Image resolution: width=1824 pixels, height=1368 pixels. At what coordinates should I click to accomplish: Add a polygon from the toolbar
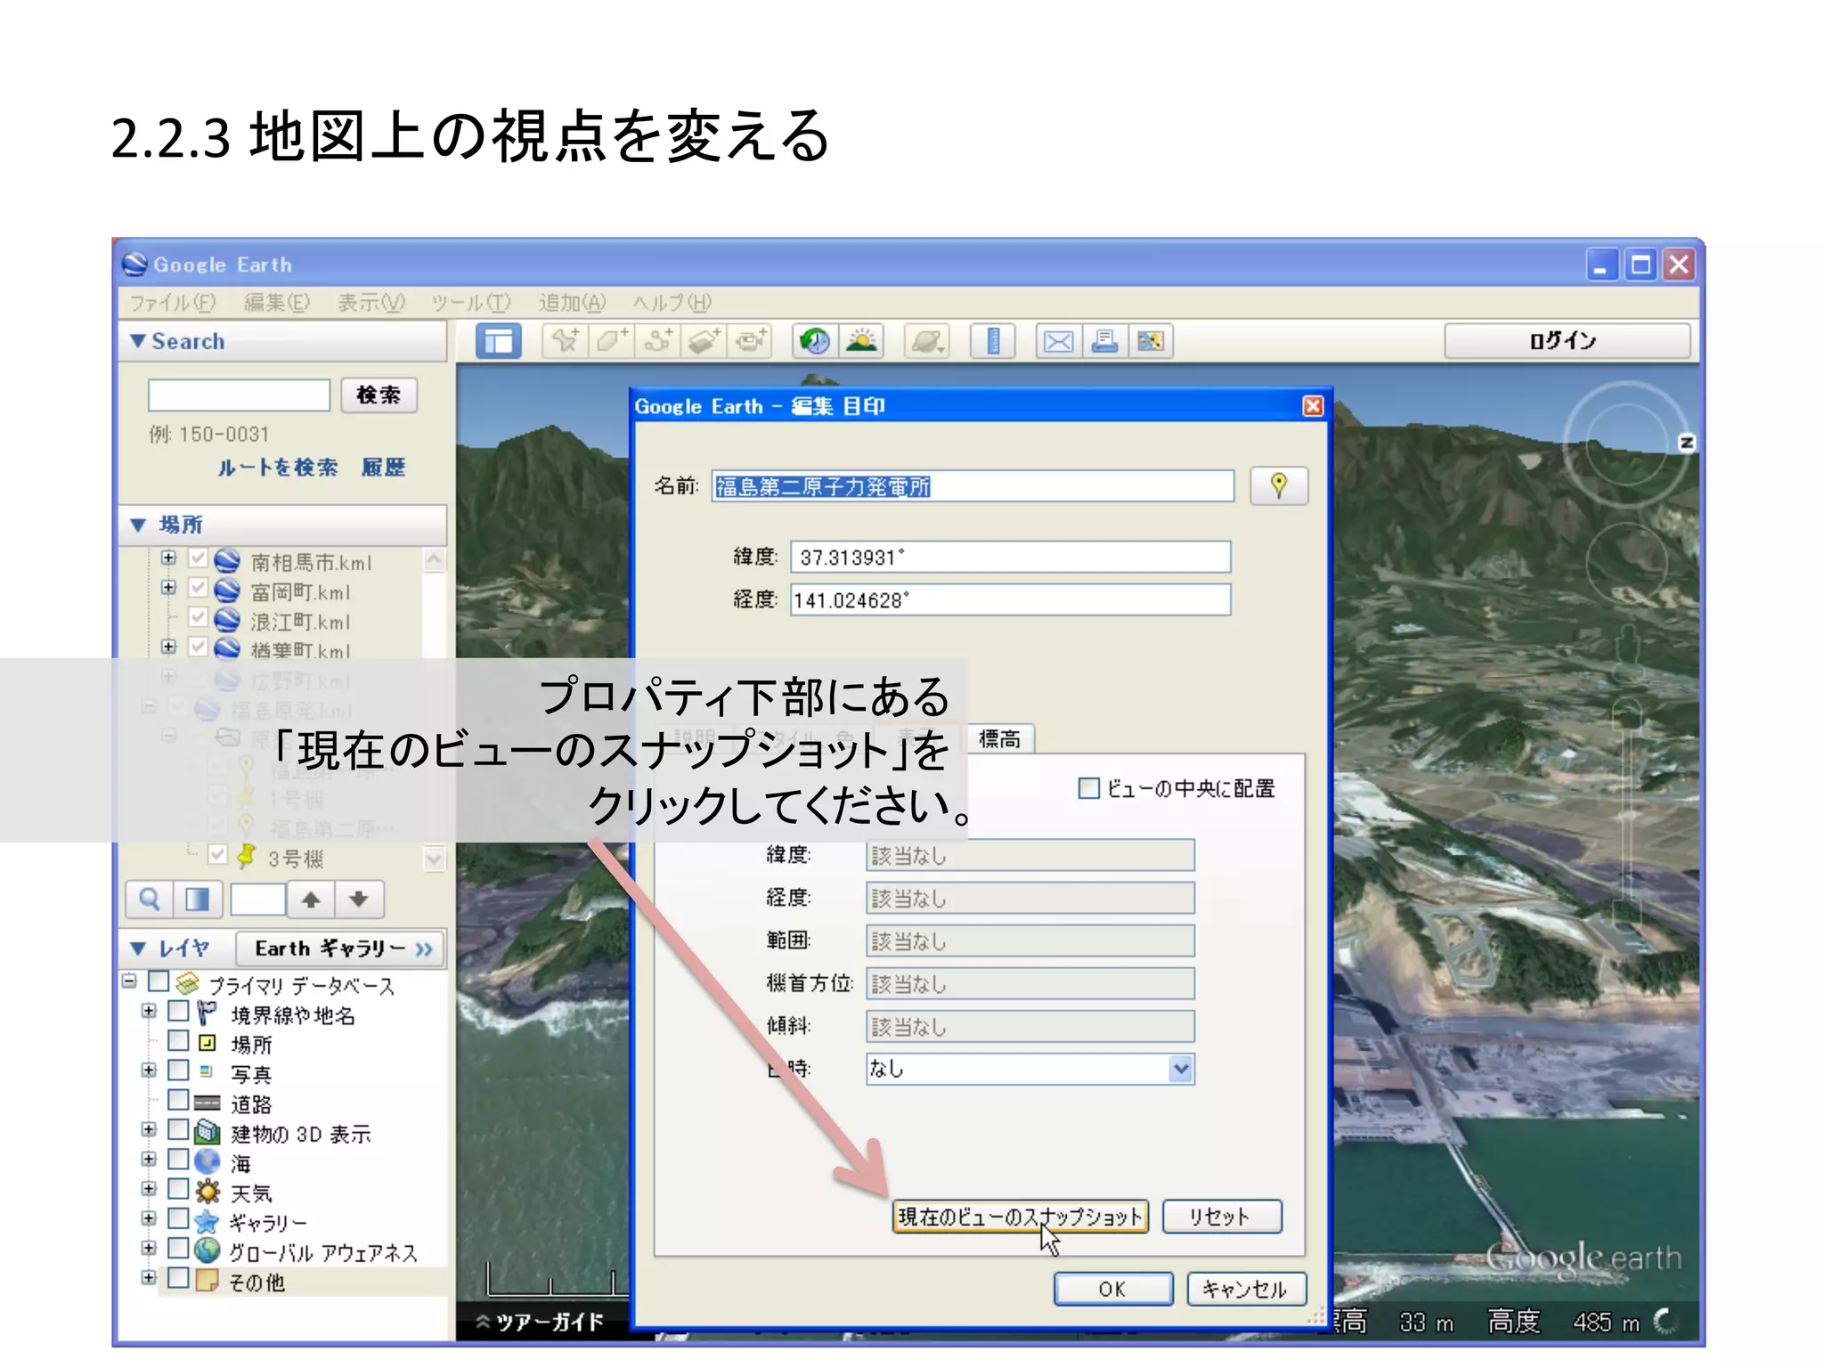point(611,341)
